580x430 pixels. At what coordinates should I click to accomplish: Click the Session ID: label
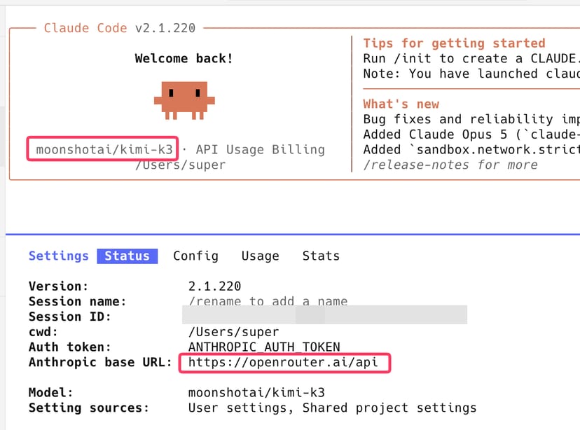pyautogui.click(x=70, y=317)
